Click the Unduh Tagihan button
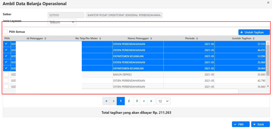This screenshot has height=129, width=272. 254,32
